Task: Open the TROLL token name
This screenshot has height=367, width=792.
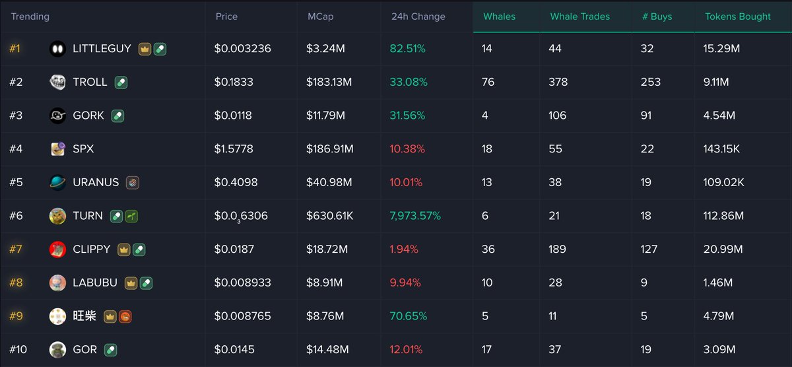Action: (90, 83)
